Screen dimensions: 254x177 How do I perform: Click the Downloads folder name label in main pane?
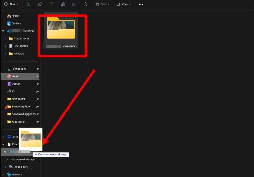click(68, 46)
